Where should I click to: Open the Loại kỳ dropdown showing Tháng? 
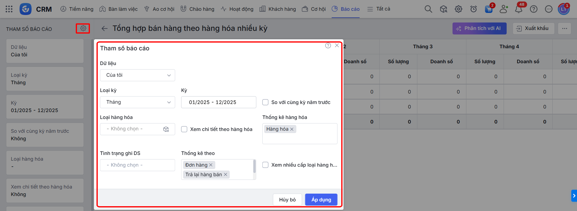[137, 102]
